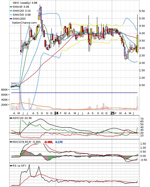
Task: Click the tallest volume bar near May 2023
Action: tap(20, 100)
